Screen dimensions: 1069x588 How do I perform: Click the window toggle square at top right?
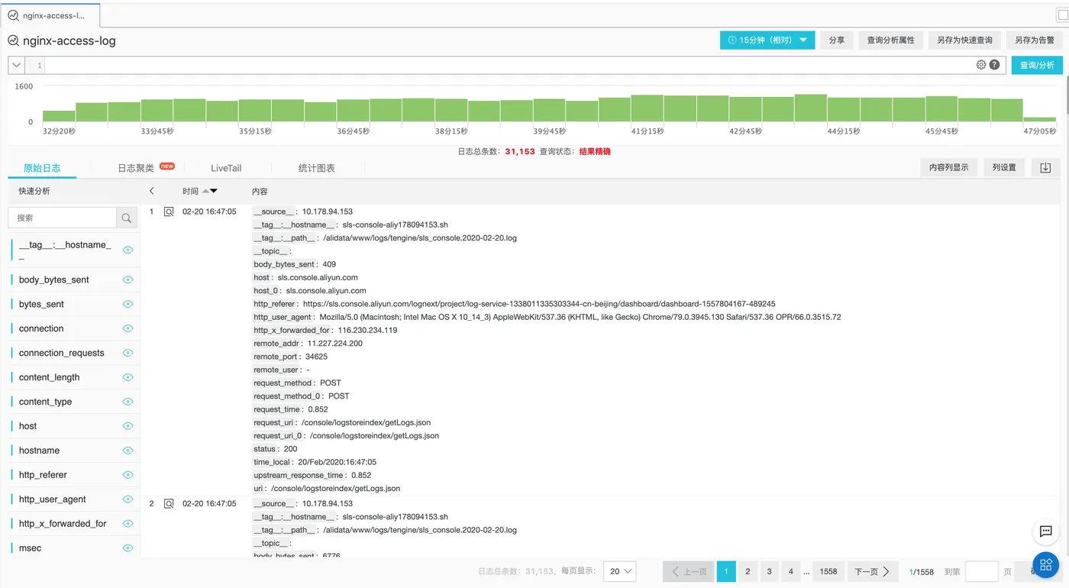pos(1062,15)
